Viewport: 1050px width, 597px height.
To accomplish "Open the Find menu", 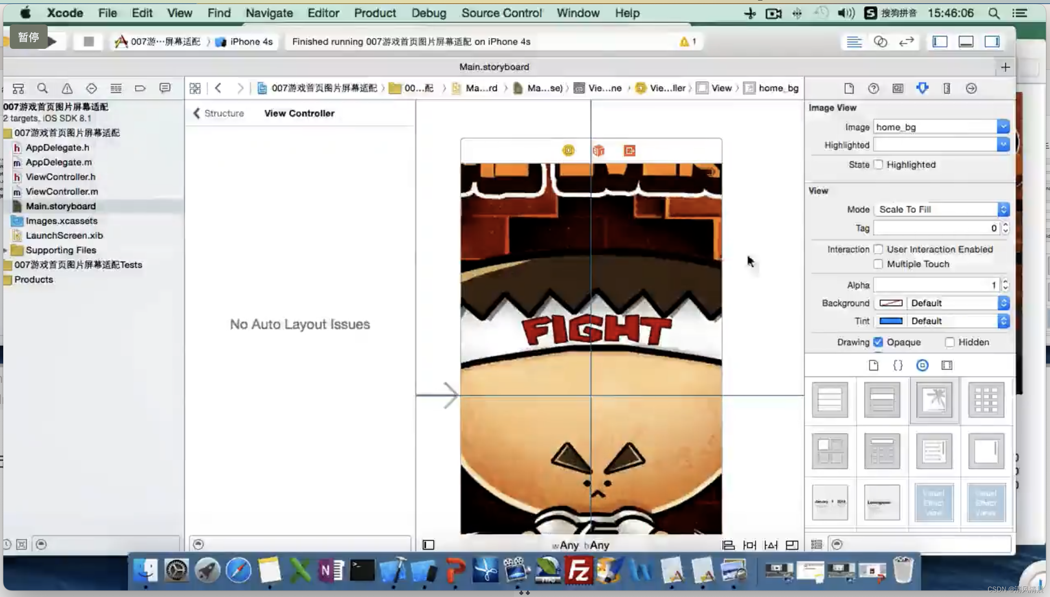I will 219,13.
